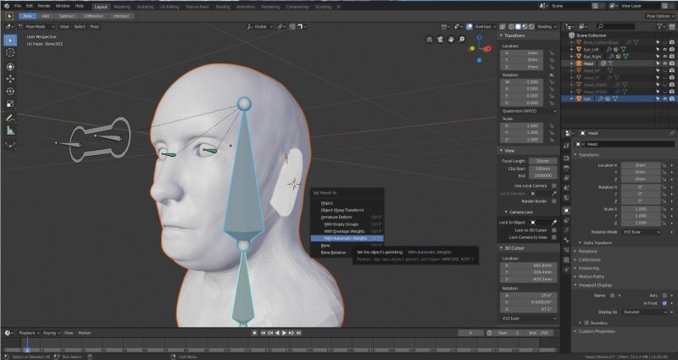
Task: Select the 3D Cursor tool
Action: coord(10,53)
